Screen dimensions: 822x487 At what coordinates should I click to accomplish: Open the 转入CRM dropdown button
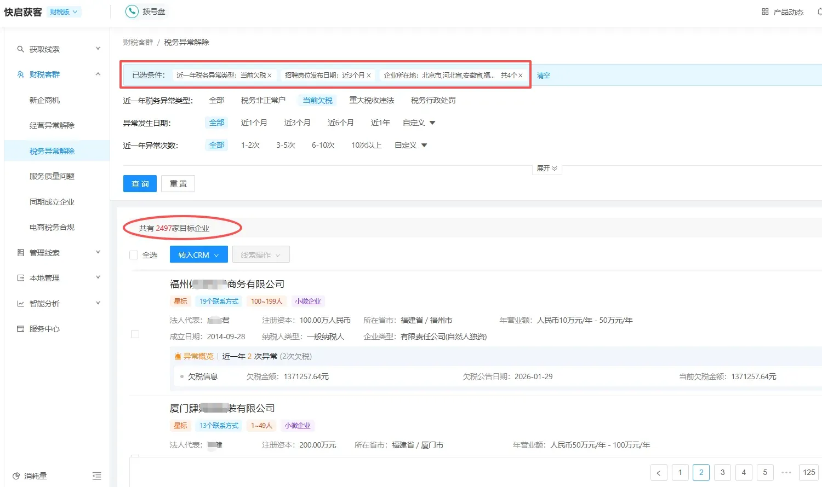[x=198, y=255]
